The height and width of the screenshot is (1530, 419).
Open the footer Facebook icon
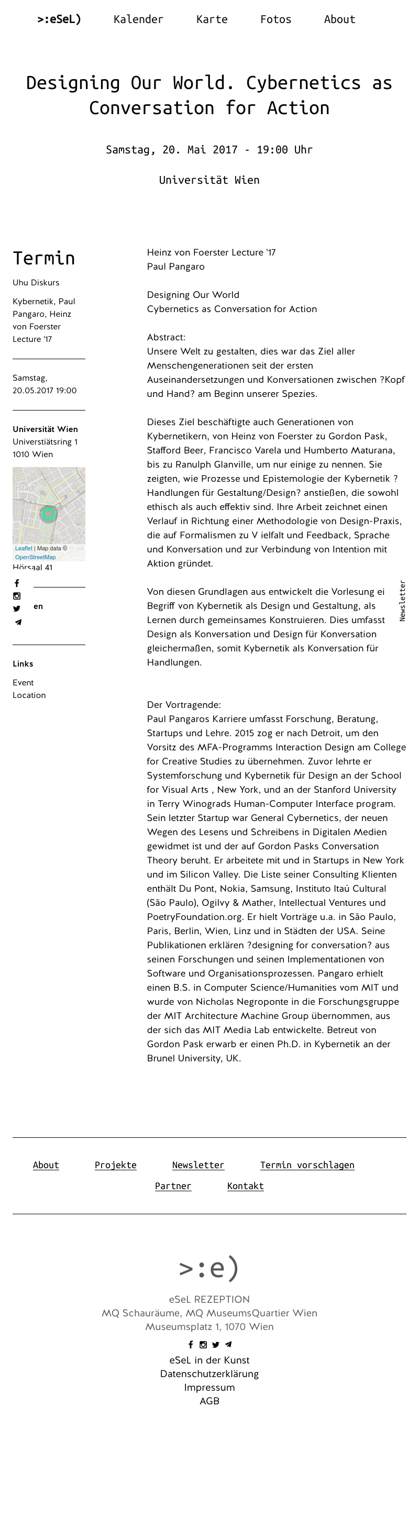pyautogui.click(x=190, y=1345)
